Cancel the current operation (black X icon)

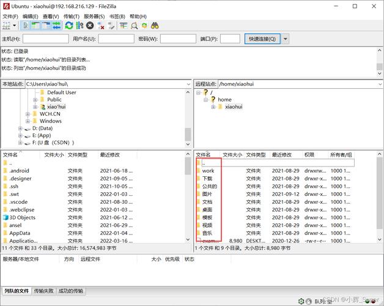pyautogui.click(x=90, y=26)
